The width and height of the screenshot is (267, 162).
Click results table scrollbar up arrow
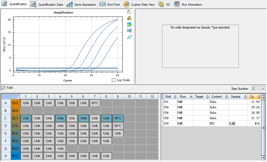coord(263,97)
